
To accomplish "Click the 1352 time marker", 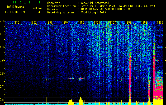I will click(x=34, y=23).
